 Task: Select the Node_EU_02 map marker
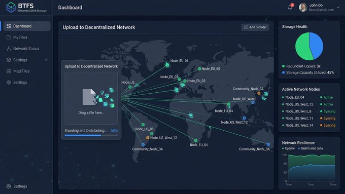point(179,80)
